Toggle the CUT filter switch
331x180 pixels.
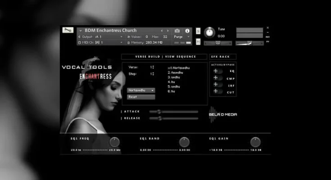pos(218,91)
